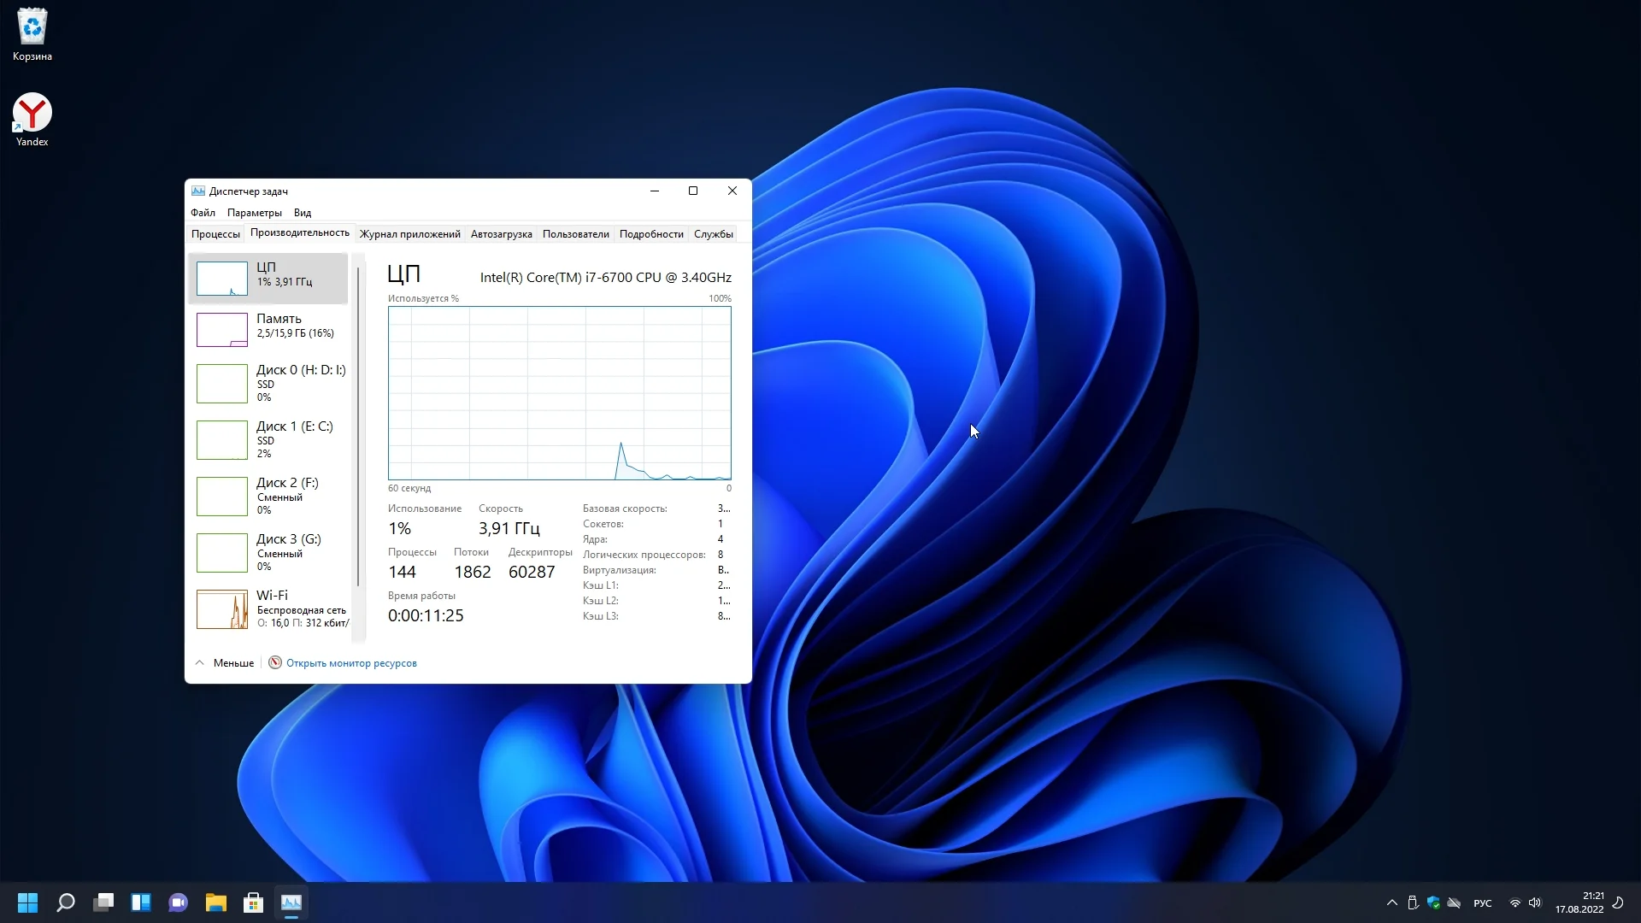Open File Explorer from the taskbar
Screen dimensions: 1641x923
(x=215, y=902)
